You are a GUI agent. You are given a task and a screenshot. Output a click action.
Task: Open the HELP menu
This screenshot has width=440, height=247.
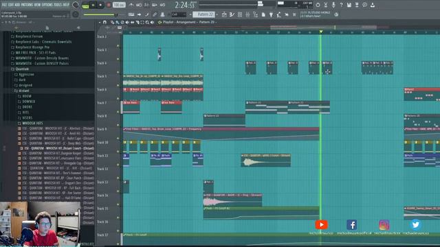pyautogui.click(x=66, y=5)
